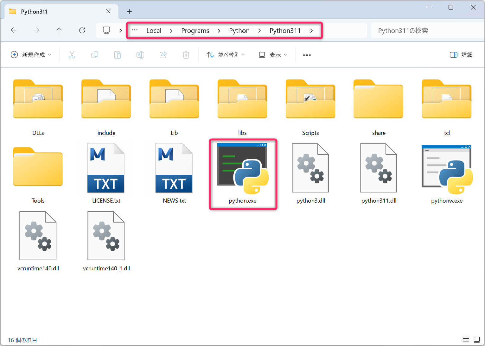Expand the 並べ替え sort dropdown
485x346 pixels.
[226, 55]
